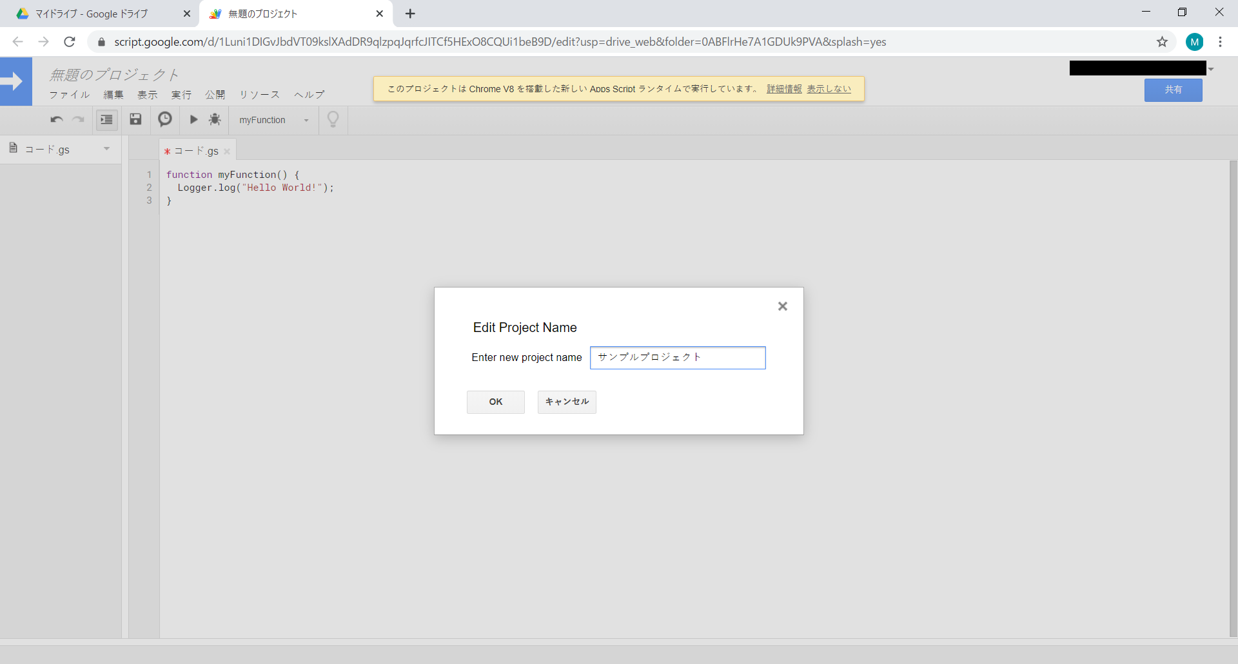Open the myFunction function selector dropdown
The height and width of the screenshot is (664, 1238).
[x=306, y=120]
